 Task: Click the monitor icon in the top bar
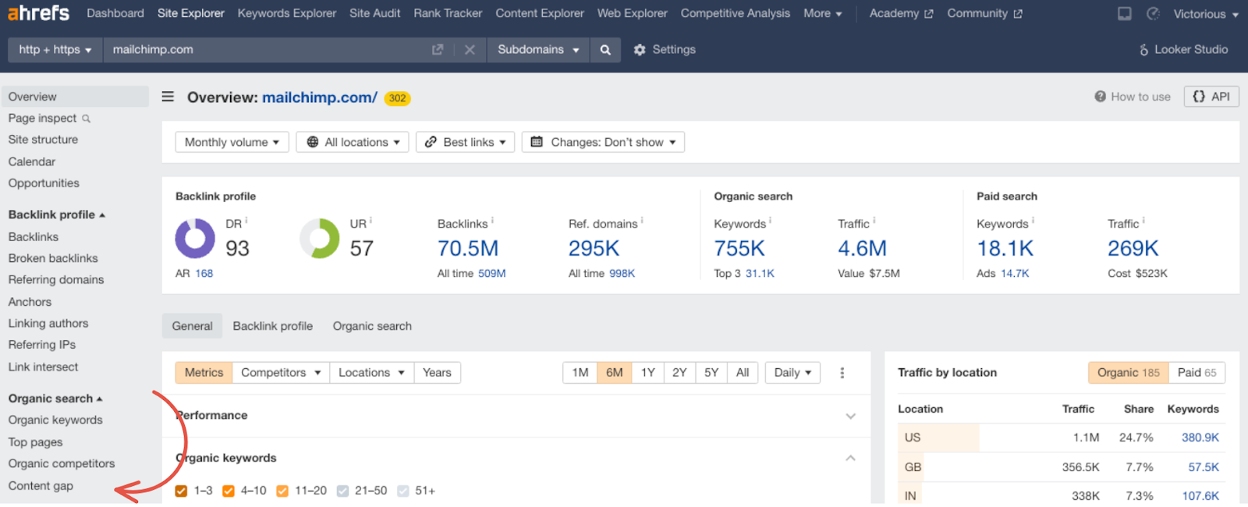coord(1125,14)
